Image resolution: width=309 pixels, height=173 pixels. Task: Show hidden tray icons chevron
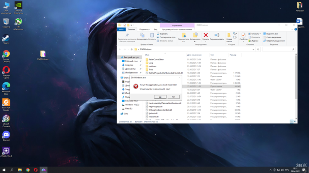[x=271, y=170]
